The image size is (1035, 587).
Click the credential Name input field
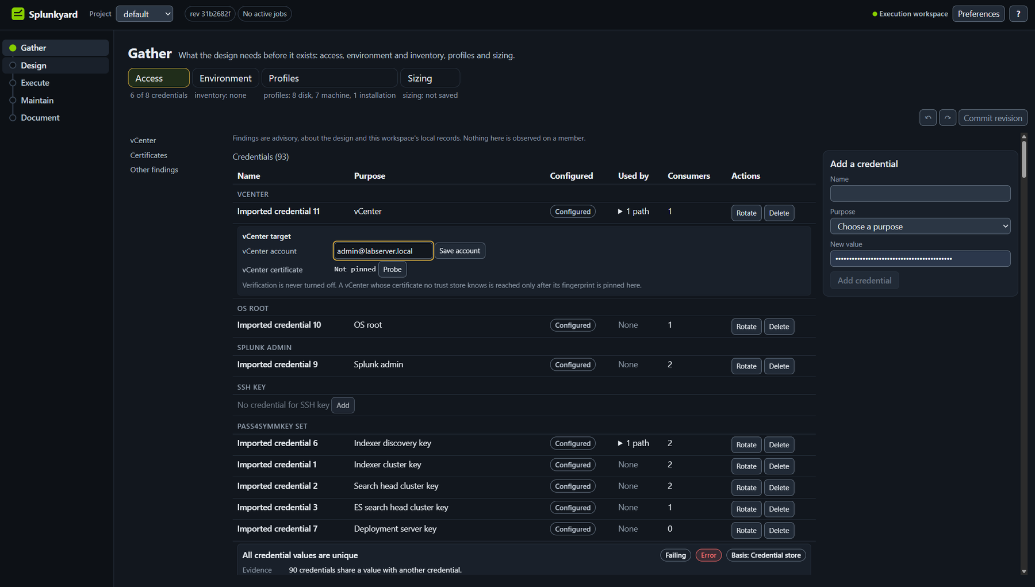[920, 194]
